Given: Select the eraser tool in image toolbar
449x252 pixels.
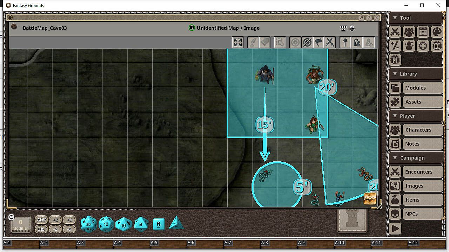Looking at the screenshot, I should 265,42.
